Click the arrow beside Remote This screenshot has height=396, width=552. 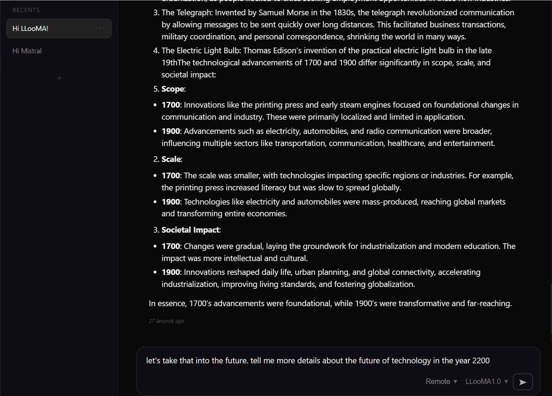pos(455,381)
